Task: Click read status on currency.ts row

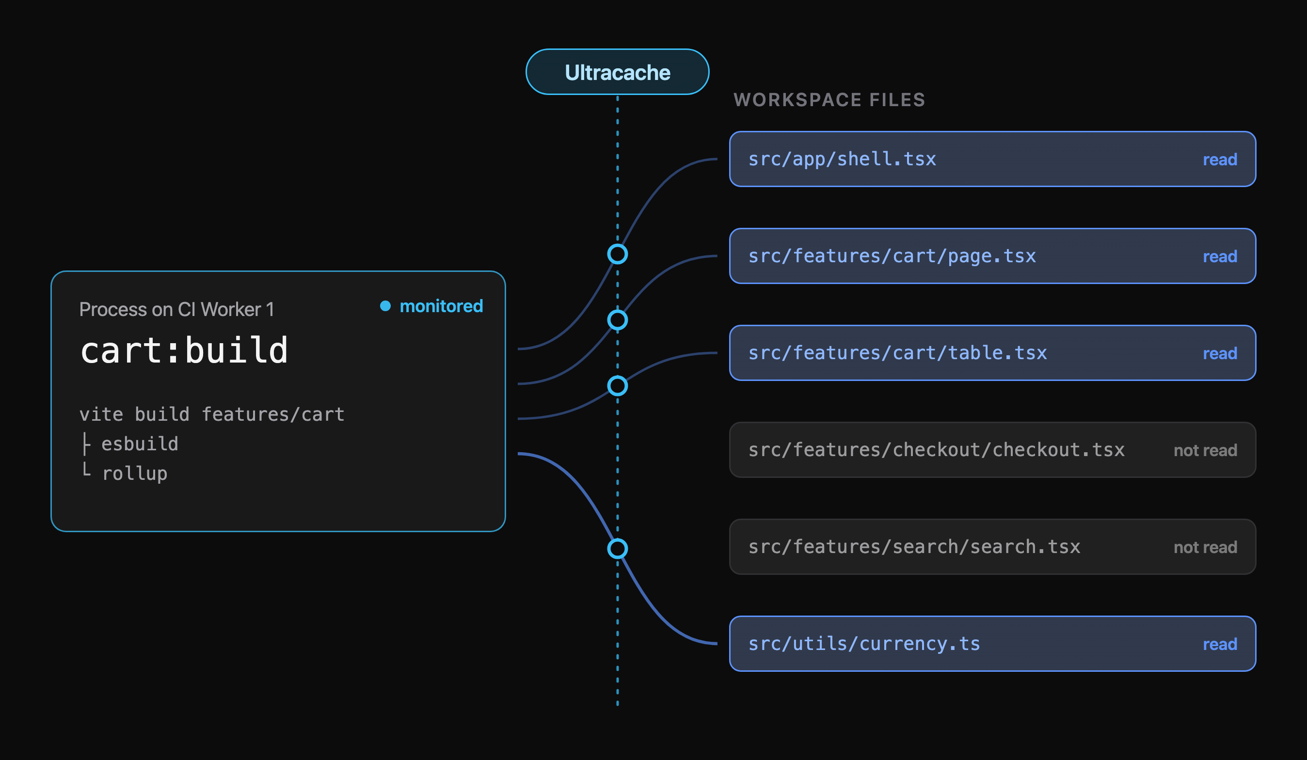Action: pyautogui.click(x=1220, y=644)
